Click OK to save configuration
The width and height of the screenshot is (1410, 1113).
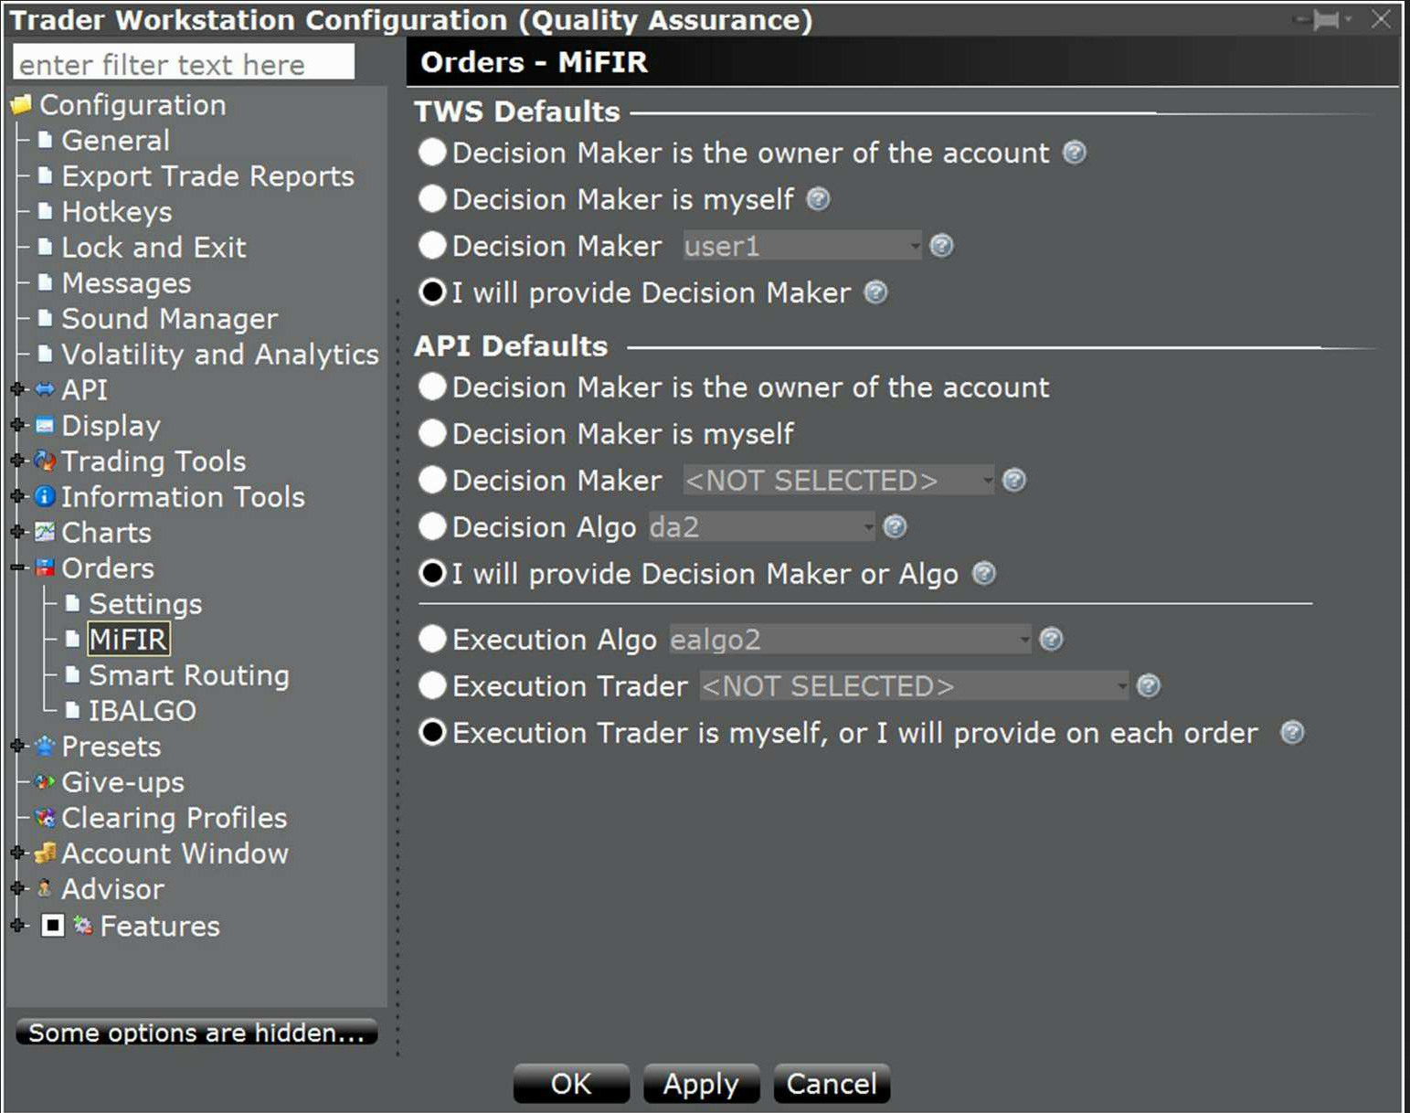[x=571, y=1084]
